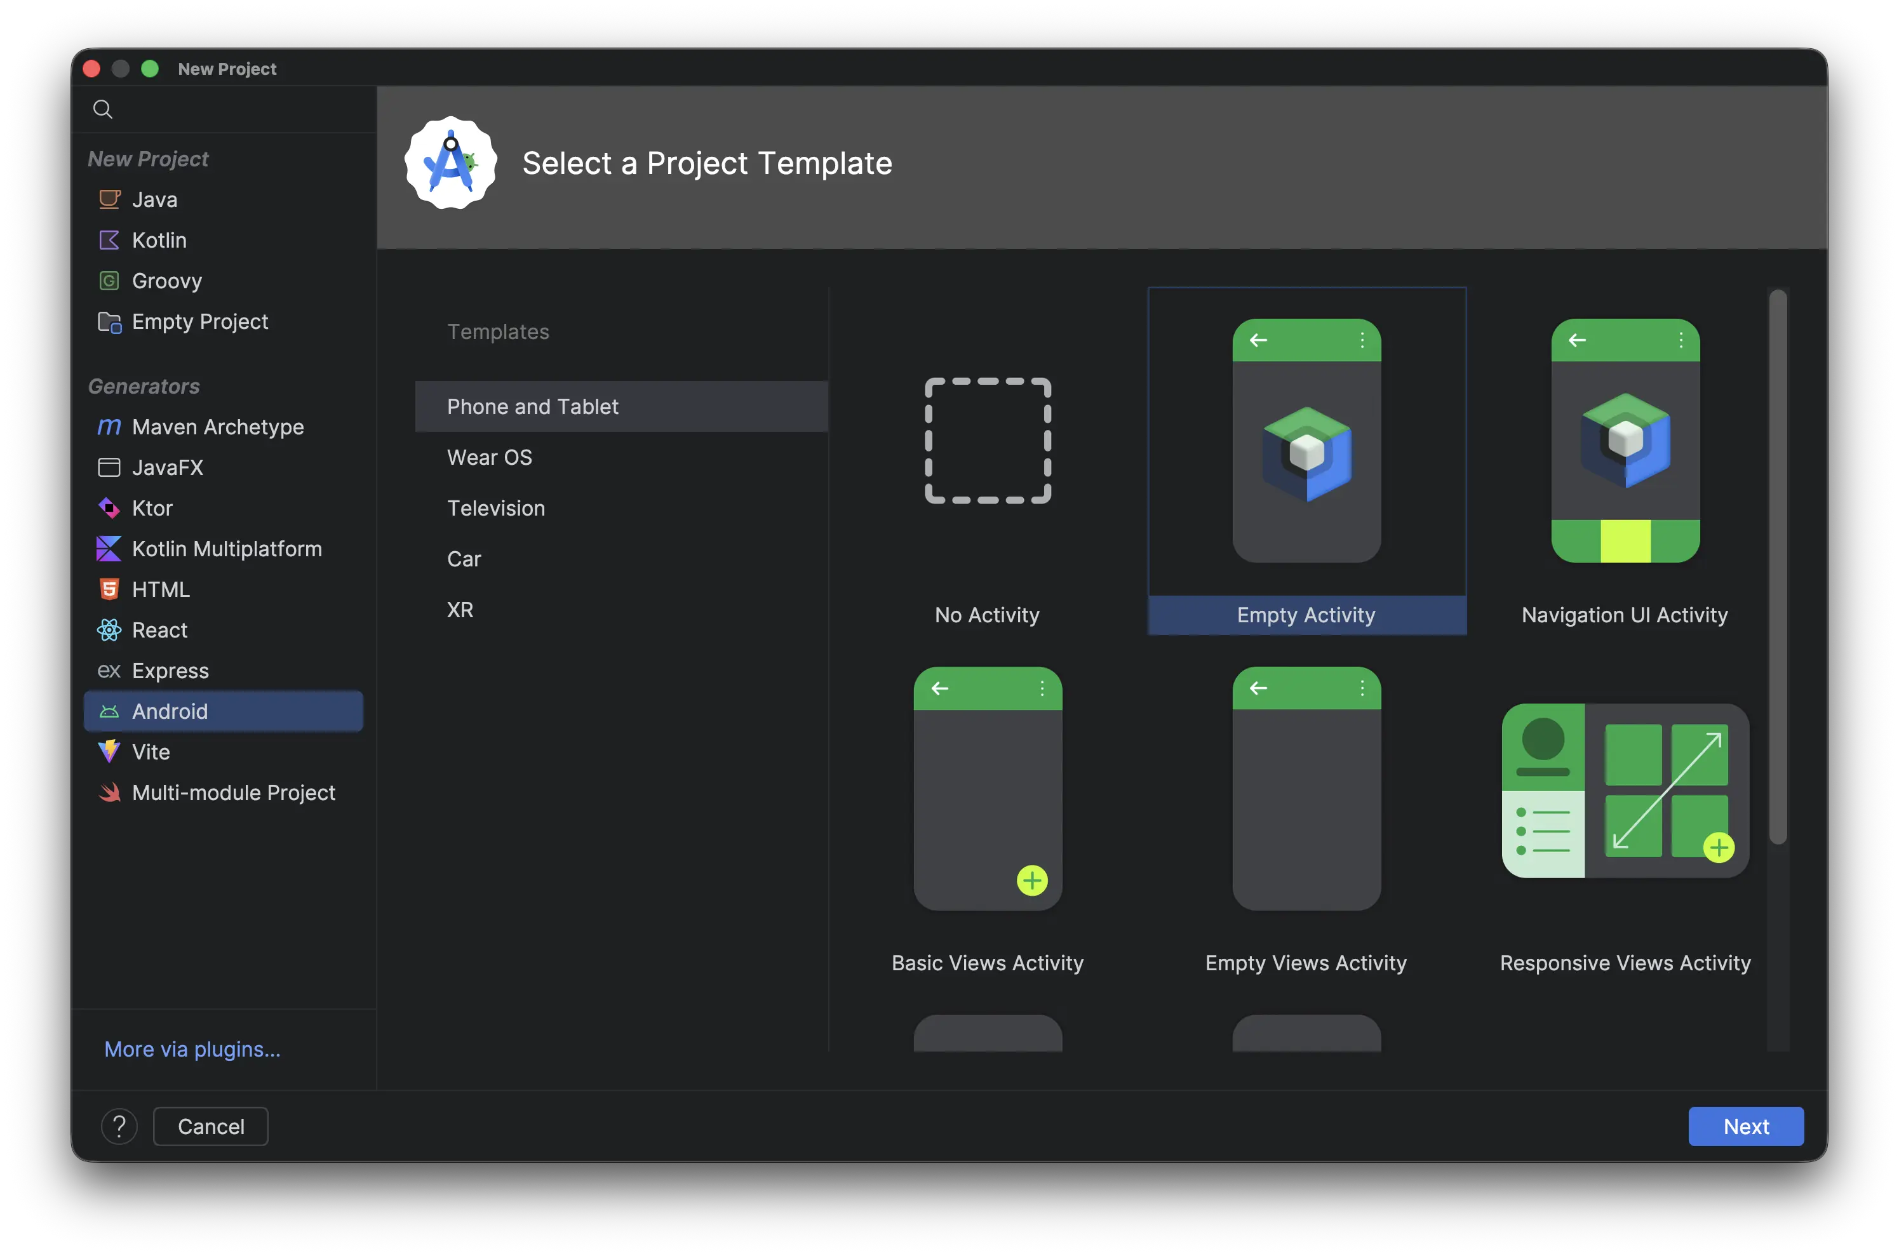Switch to Wear OS templates

[621, 457]
